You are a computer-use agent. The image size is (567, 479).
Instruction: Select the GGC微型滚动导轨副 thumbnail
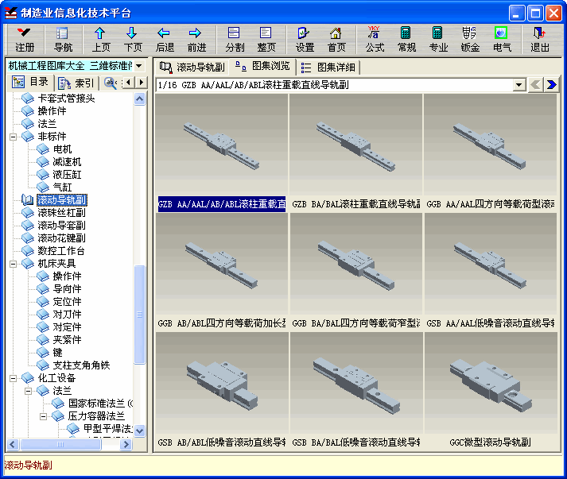point(491,390)
